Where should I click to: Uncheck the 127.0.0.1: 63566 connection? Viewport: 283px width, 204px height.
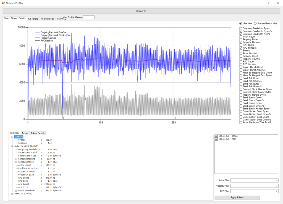(216, 136)
